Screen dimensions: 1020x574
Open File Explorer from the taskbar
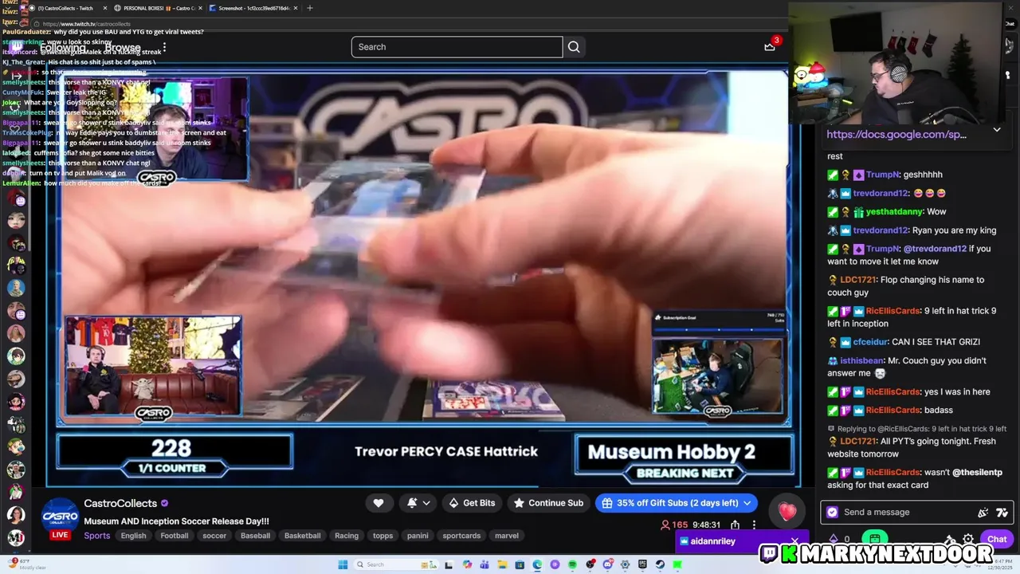pos(502,564)
